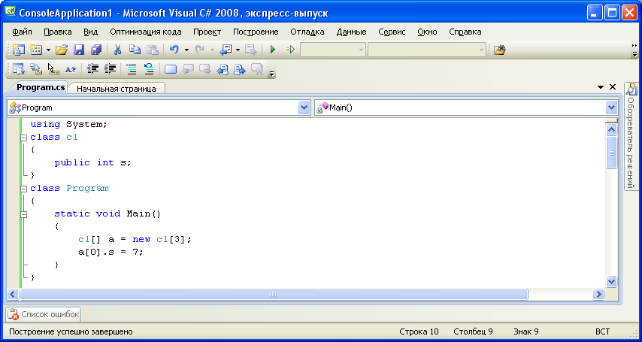Open the Отладка menu
Screen dimensions: 642x342
click(307, 32)
